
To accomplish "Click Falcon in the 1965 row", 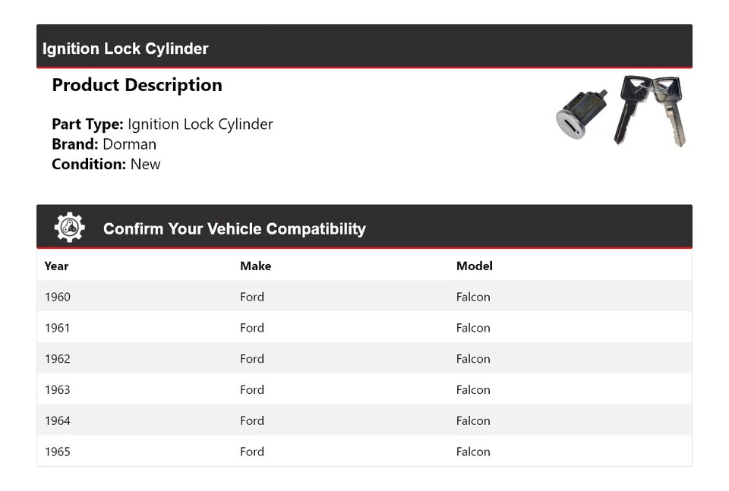I will coord(473,452).
